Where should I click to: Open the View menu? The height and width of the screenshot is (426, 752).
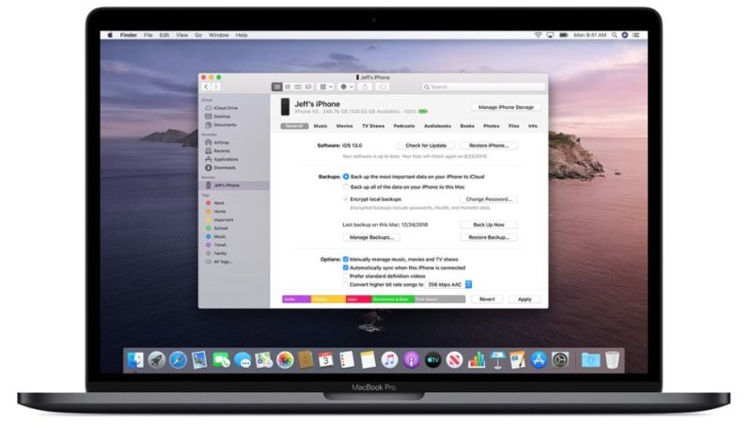(x=181, y=35)
